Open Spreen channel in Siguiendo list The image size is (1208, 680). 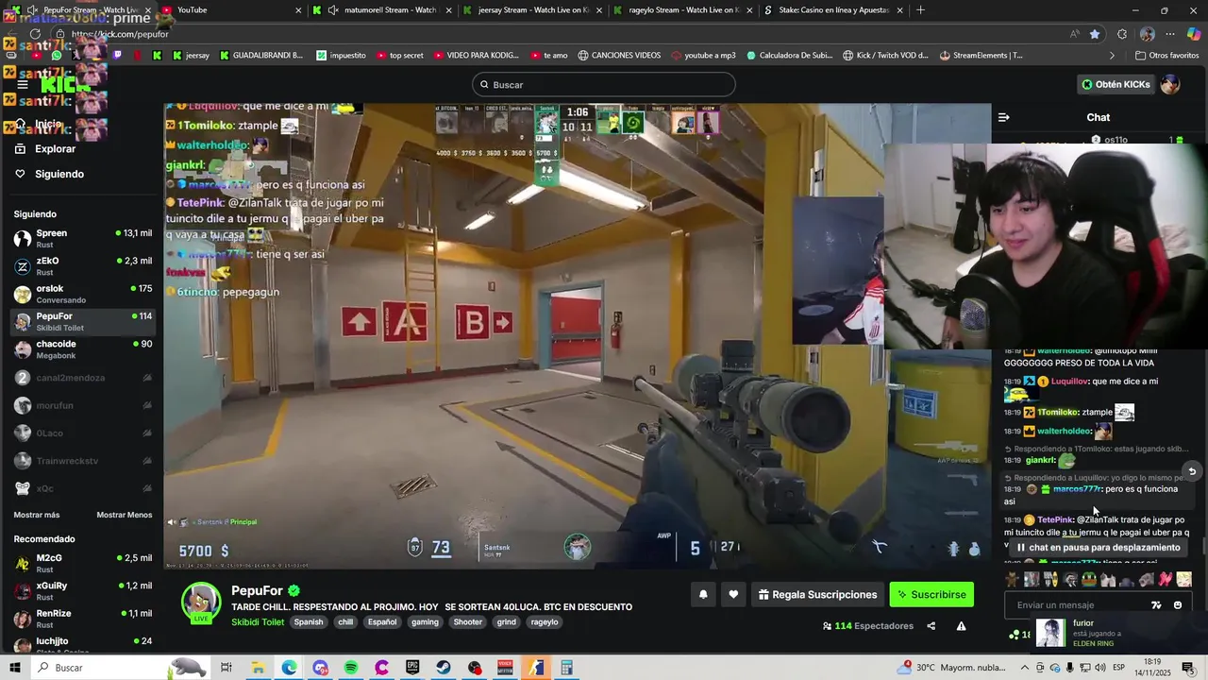click(x=82, y=239)
